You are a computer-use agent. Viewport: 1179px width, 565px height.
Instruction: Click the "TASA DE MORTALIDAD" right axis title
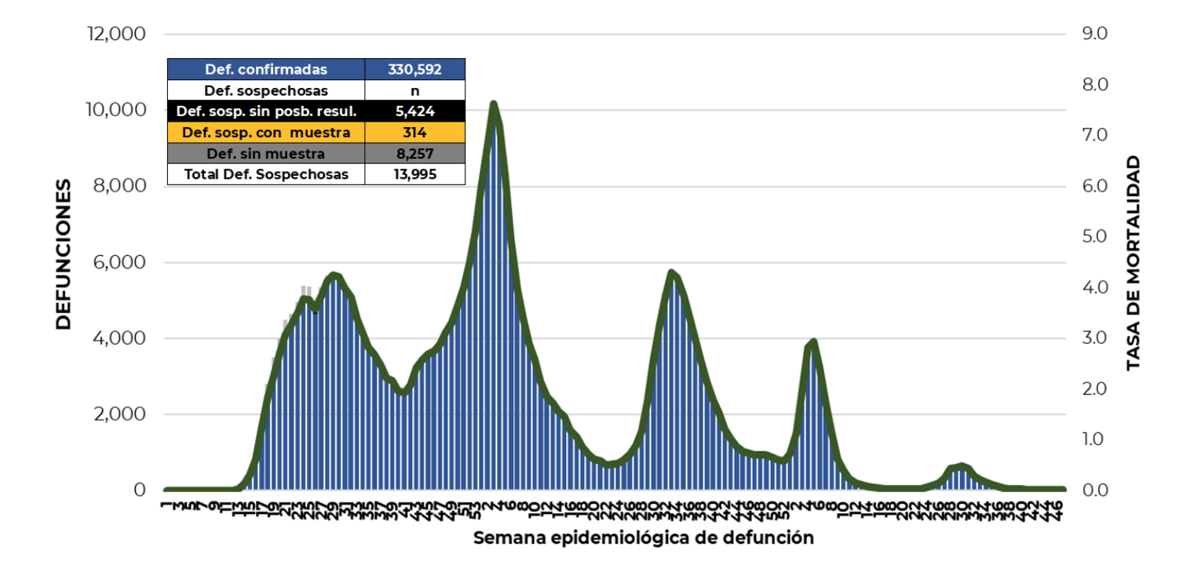[x=1133, y=263]
